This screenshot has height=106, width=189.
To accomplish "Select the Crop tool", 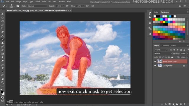I will click(x=2, y=29).
